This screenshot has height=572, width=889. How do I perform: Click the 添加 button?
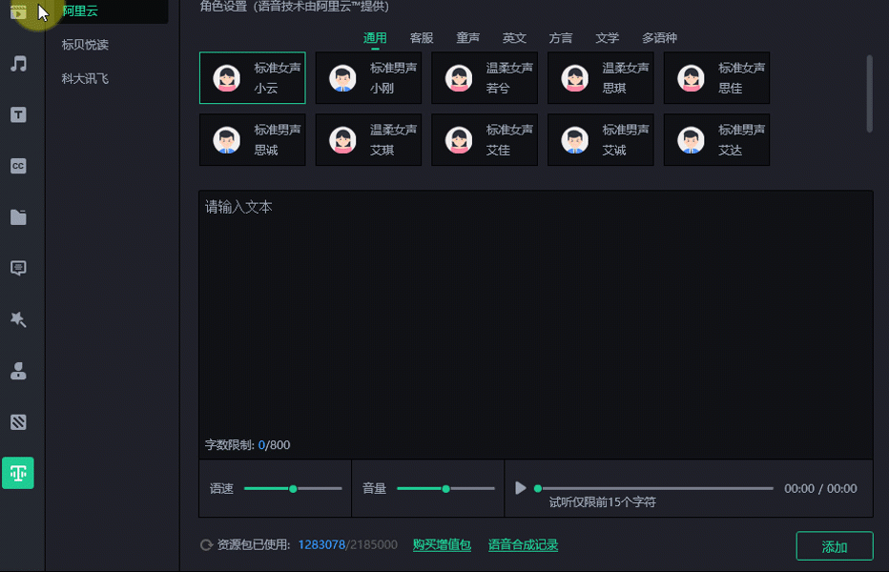coord(834,546)
